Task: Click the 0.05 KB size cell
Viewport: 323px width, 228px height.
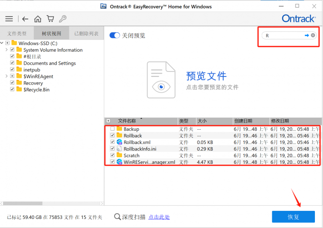Action: click(205, 142)
